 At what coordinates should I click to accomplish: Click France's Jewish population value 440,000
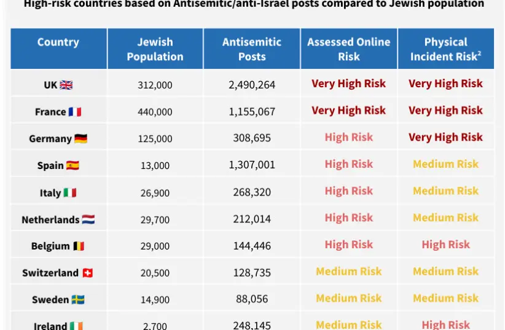point(155,112)
